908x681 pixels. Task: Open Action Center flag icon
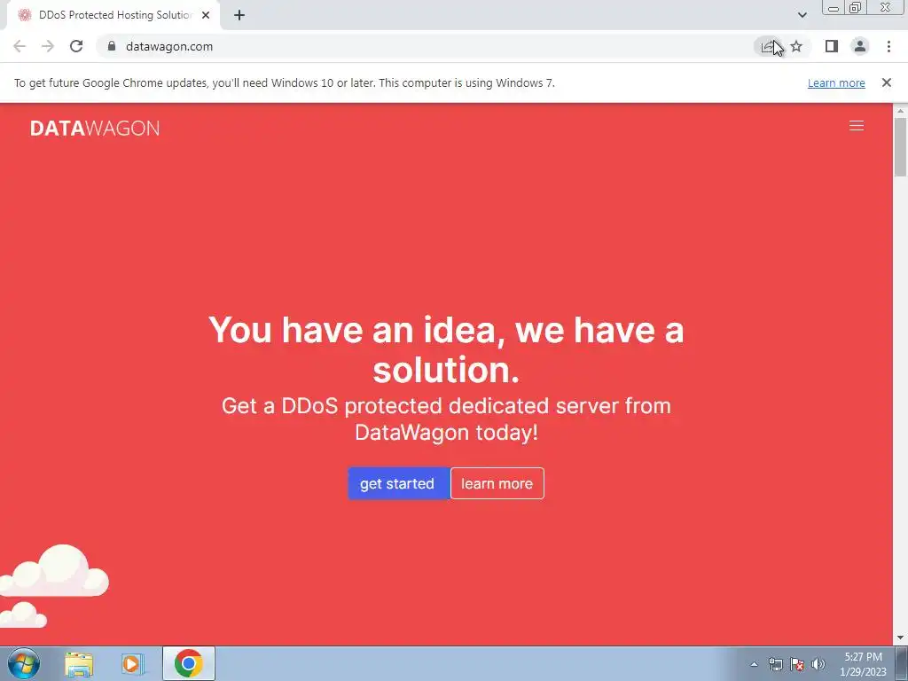[x=797, y=664]
